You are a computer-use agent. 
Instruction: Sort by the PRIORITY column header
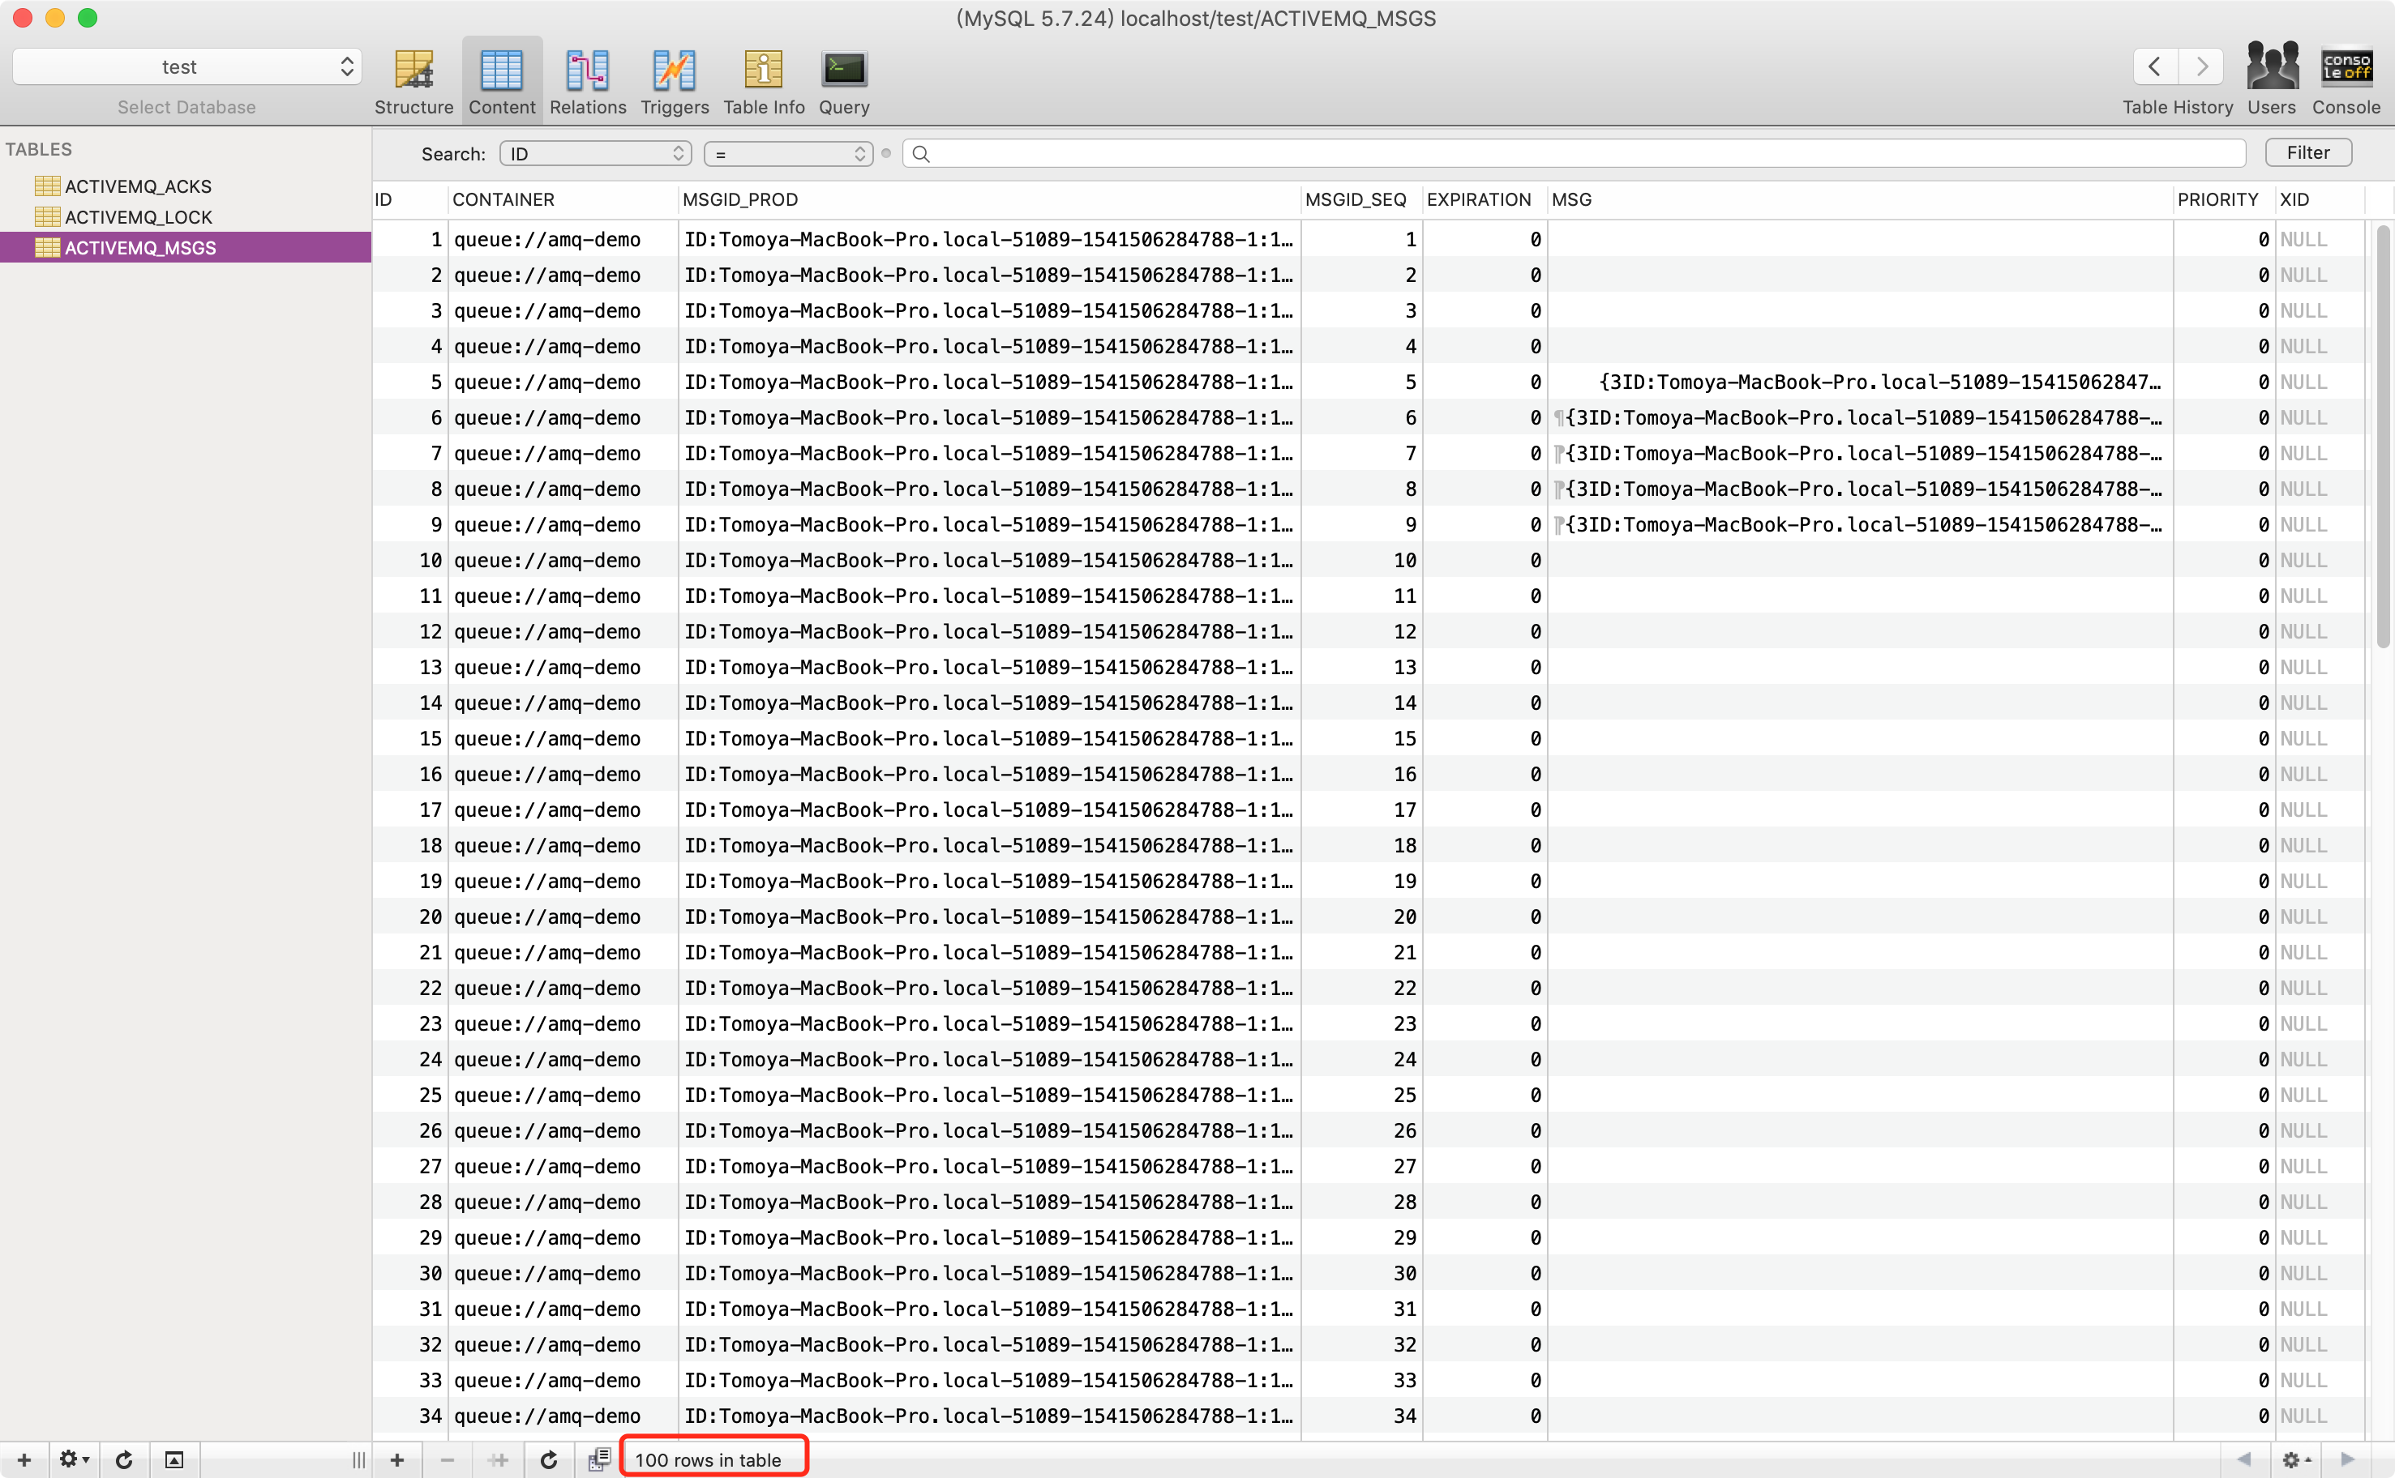2223,199
